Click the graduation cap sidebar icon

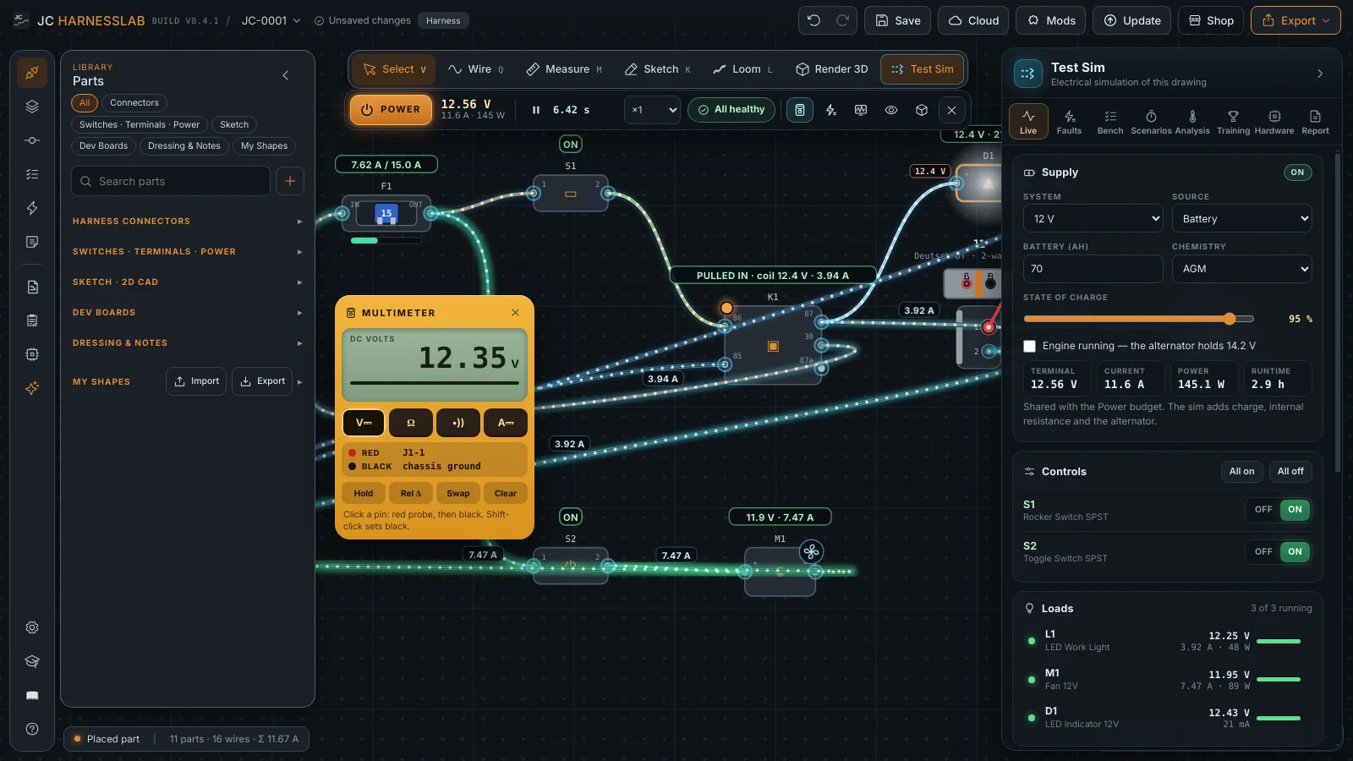[x=32, y=661]
